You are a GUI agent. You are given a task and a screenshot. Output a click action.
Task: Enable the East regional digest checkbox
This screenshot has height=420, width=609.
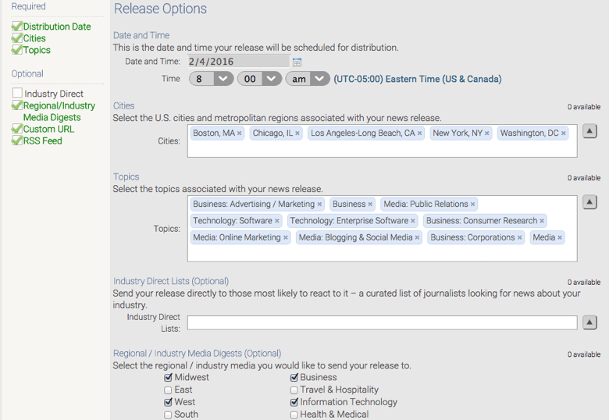coord(169,390)
